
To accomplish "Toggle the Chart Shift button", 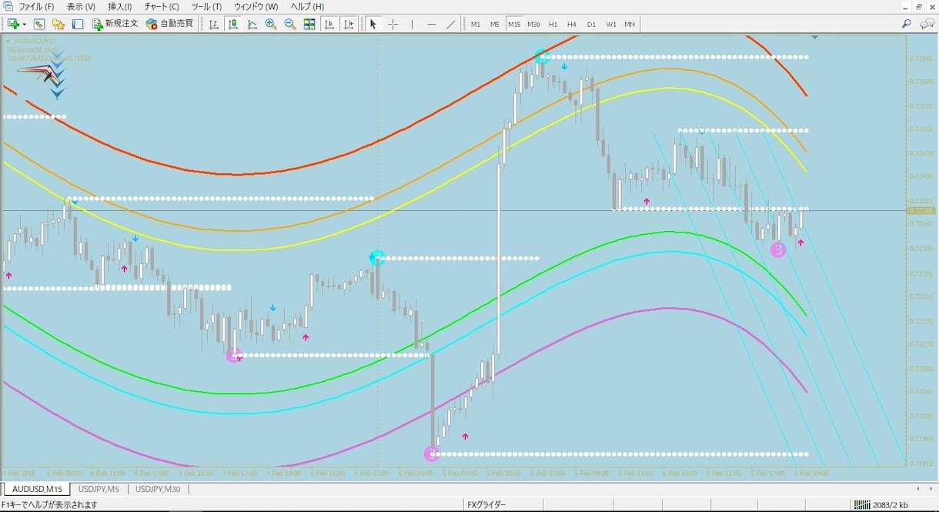I will coord(349,24).
